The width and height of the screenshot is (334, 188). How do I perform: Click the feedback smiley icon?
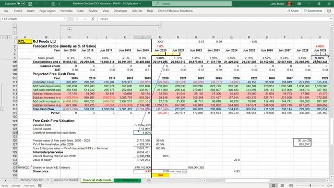point(329,10)
